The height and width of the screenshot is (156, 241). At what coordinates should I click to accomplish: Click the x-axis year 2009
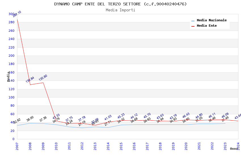pyautogui.click(x=43, y=146)
